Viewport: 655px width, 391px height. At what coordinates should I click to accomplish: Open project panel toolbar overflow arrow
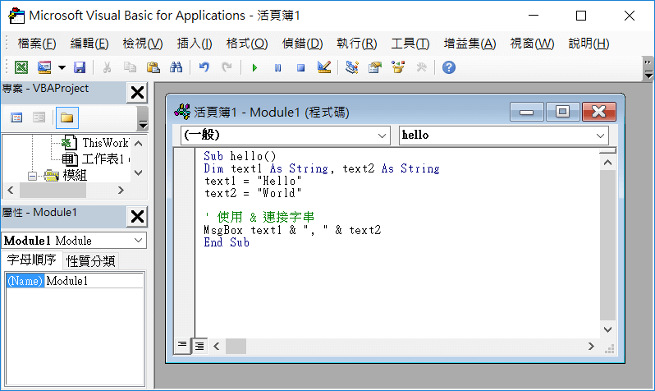click(143, 119)
